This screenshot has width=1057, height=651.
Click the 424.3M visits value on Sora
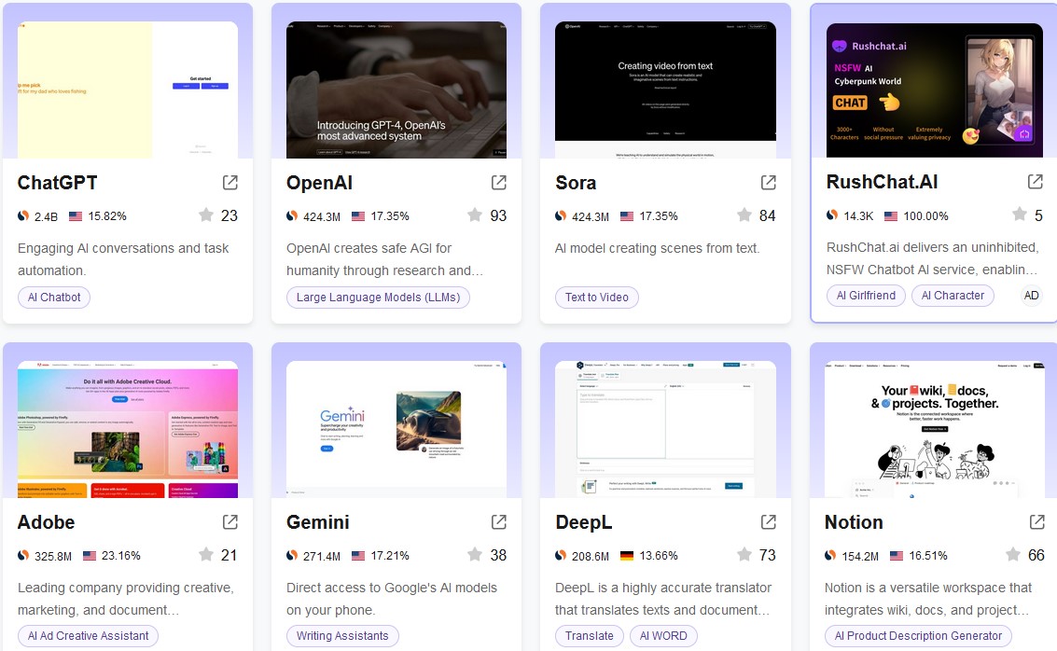[x=591, y=216]
